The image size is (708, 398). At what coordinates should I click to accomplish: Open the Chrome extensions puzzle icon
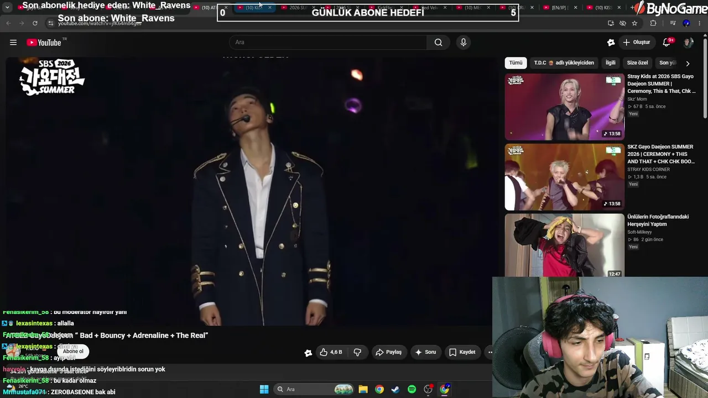[x=653, y=23]
